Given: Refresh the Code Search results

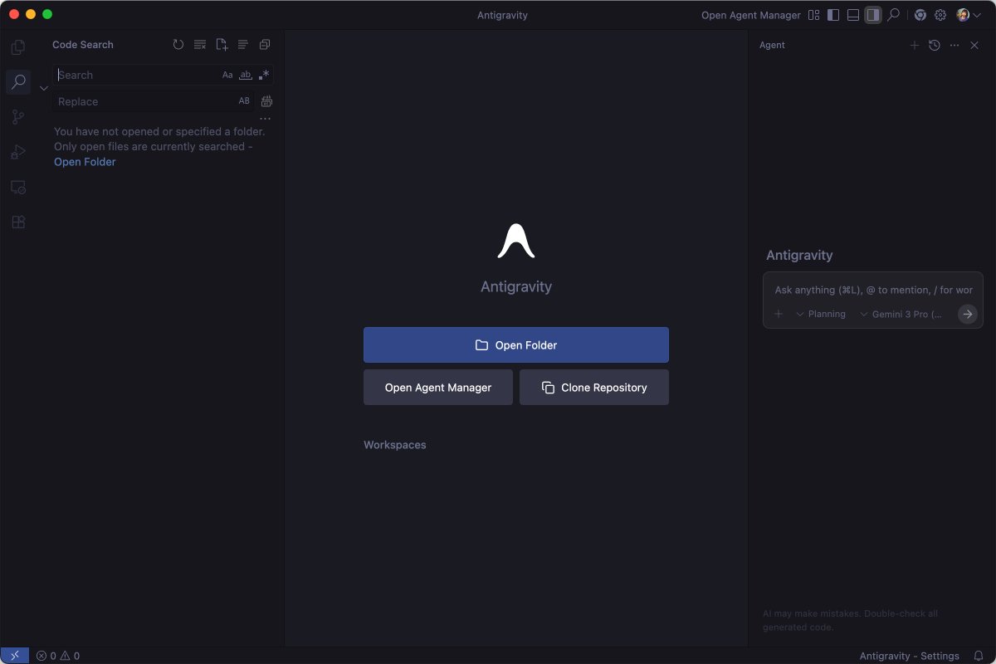Looking at the screenshot, I should click(x=178, y=45).
